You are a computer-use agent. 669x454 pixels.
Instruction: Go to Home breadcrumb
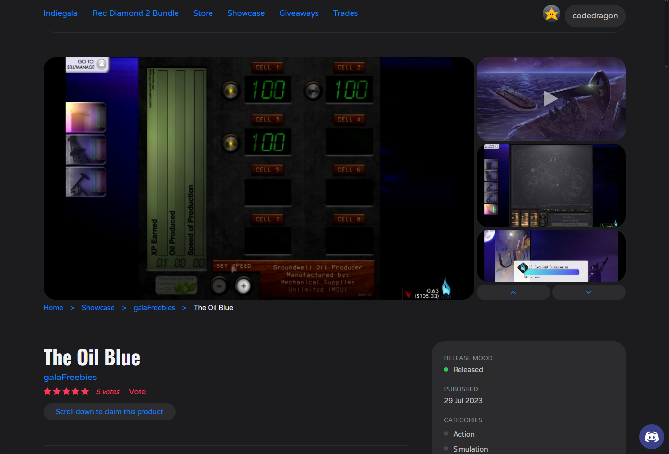53,308
